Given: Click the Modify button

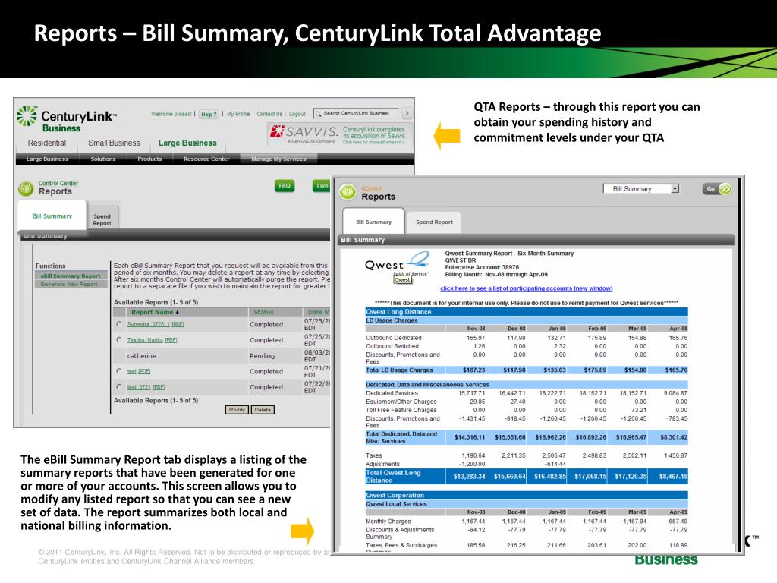Looking at the screenshot, I should click(x=237, y=410).
